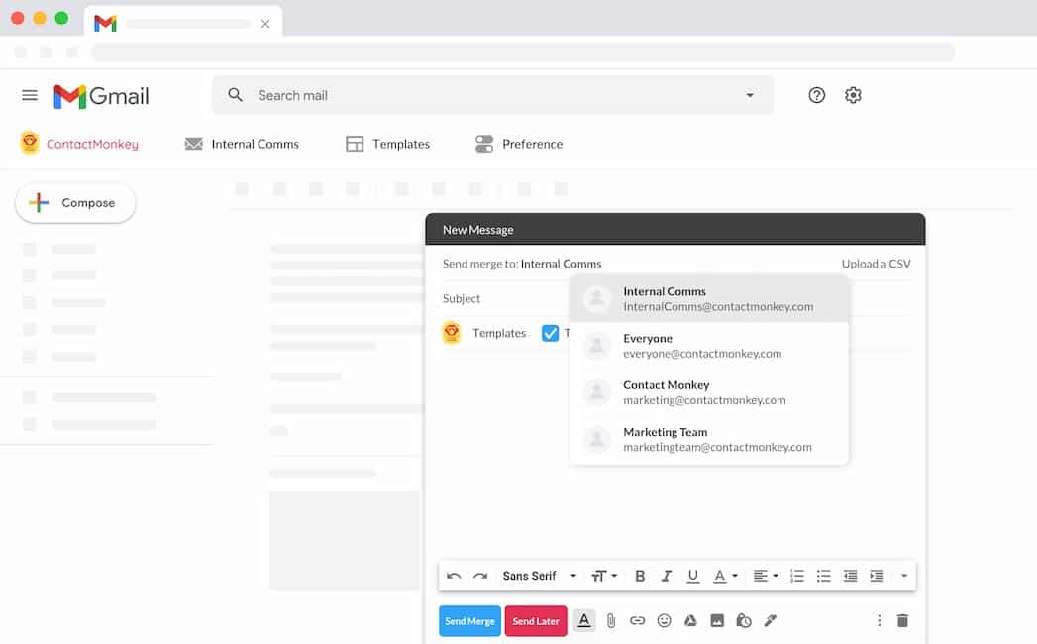Click the Compose button
The height and width of the screenshot is (644, 1037).
point(75,202)
